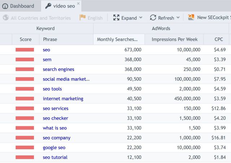Open the 'seo tools' keyword link
The height and width of the screenshot is (163, 231).
[52, 89]
